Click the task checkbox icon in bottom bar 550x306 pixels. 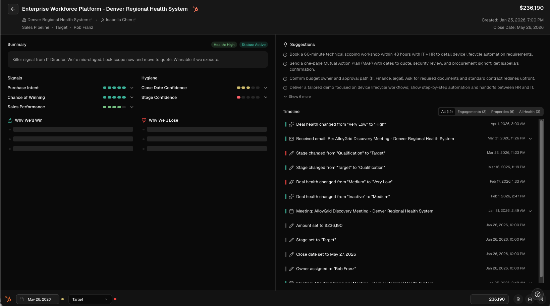point(530,299)
